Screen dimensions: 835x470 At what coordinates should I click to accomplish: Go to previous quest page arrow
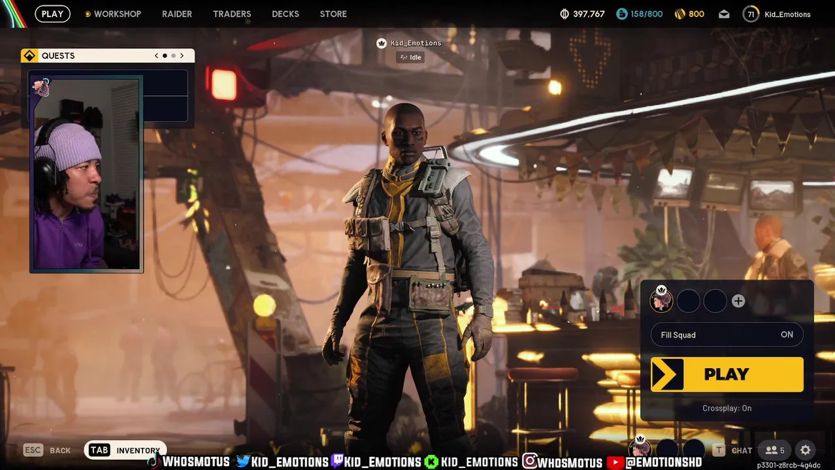tap(156, 55)
